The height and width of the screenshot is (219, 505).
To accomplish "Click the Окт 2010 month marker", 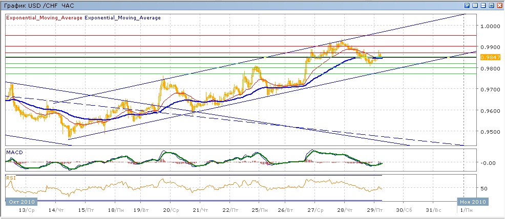I will [19, 203].
